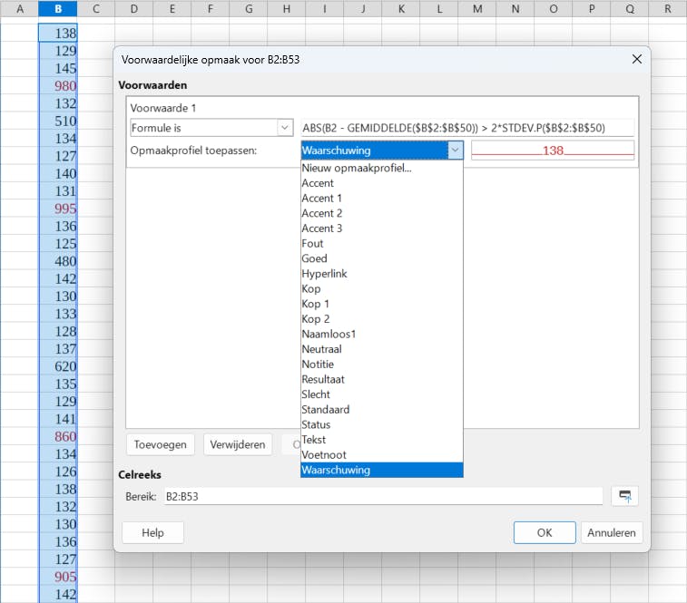Select Notitie from the style list
687x603 pixels.
382,365
